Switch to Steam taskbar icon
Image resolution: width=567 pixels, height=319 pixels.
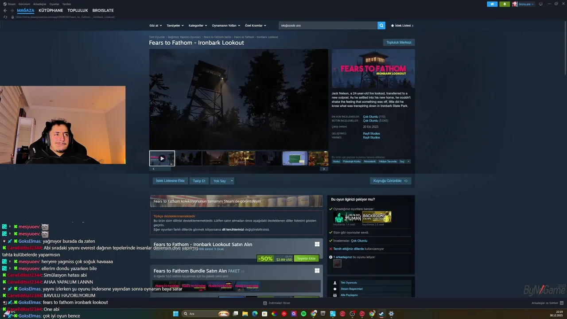pyautogui.click(x=381, y=314)
